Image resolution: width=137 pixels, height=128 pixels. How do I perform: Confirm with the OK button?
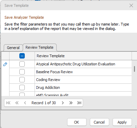click(77, 122)
